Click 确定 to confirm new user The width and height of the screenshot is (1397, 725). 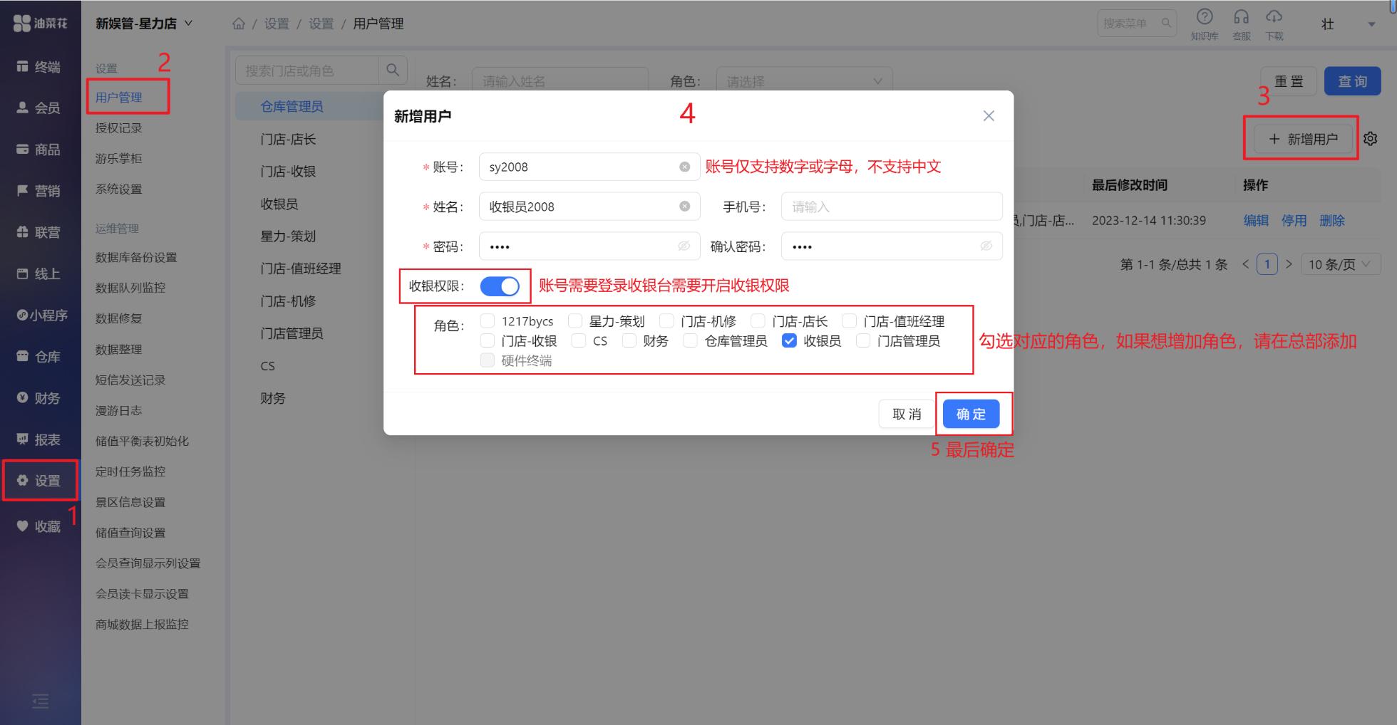click(x=971, y=414)
